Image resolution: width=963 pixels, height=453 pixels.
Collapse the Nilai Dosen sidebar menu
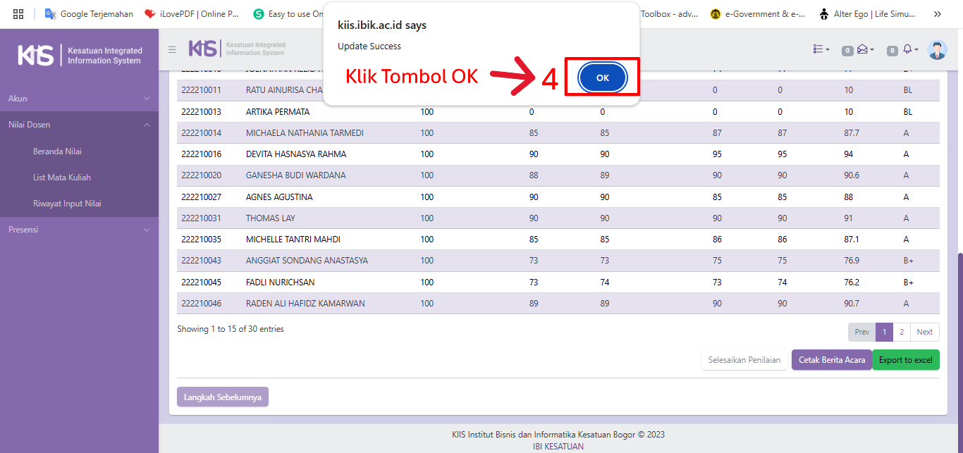click(x=79, y=125)
